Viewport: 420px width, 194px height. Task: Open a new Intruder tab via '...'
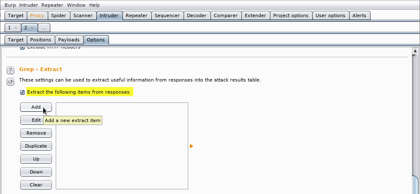(44, 28)
